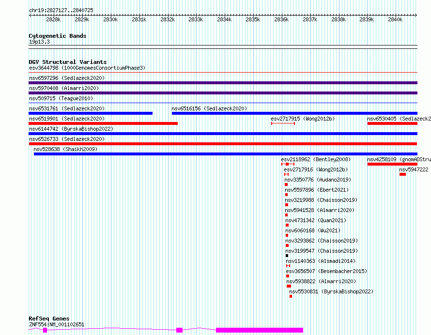431x335 pixels.
Task: Click the nsv528638 (Shaikh2009) label
Action: [x=65, y=149]
